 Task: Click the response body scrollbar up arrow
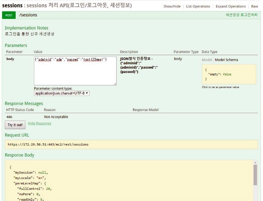click(x=255, y=162)
